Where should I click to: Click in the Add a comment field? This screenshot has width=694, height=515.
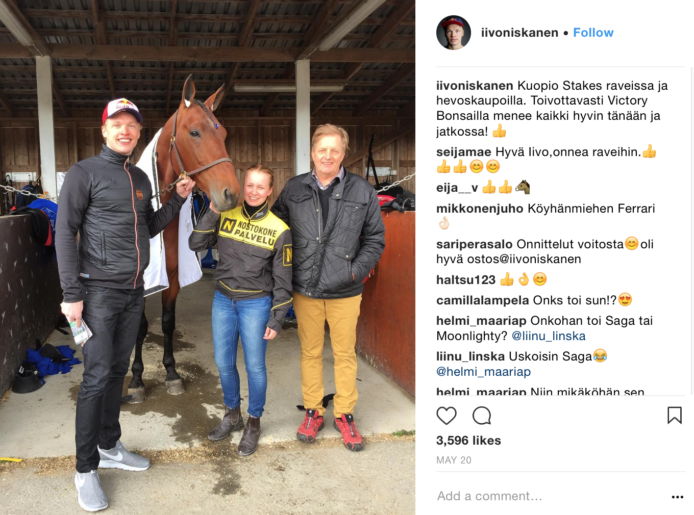[x=551, y=496]
